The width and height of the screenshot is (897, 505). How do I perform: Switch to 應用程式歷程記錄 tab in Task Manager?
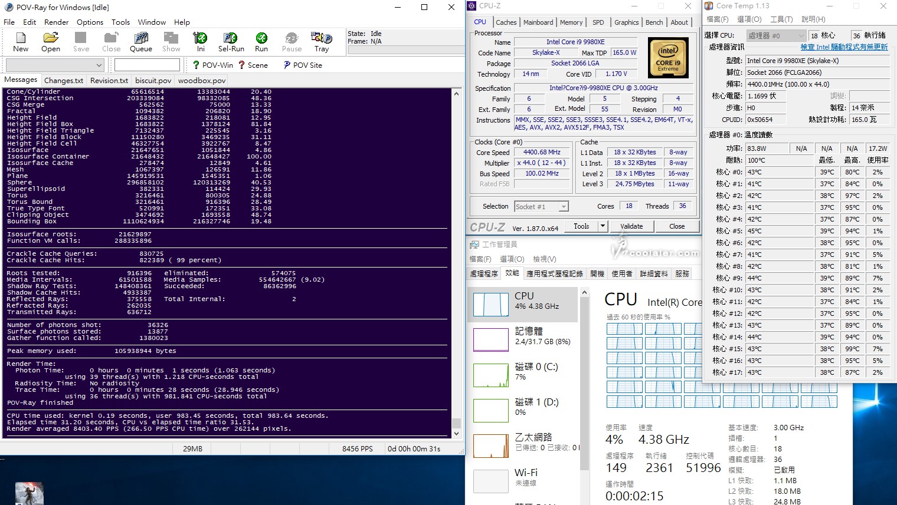555,273
